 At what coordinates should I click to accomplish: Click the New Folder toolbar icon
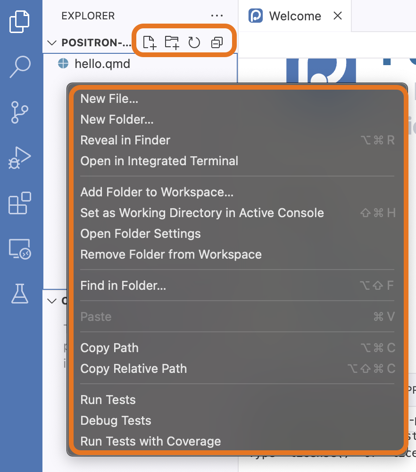tap(172, 42)
